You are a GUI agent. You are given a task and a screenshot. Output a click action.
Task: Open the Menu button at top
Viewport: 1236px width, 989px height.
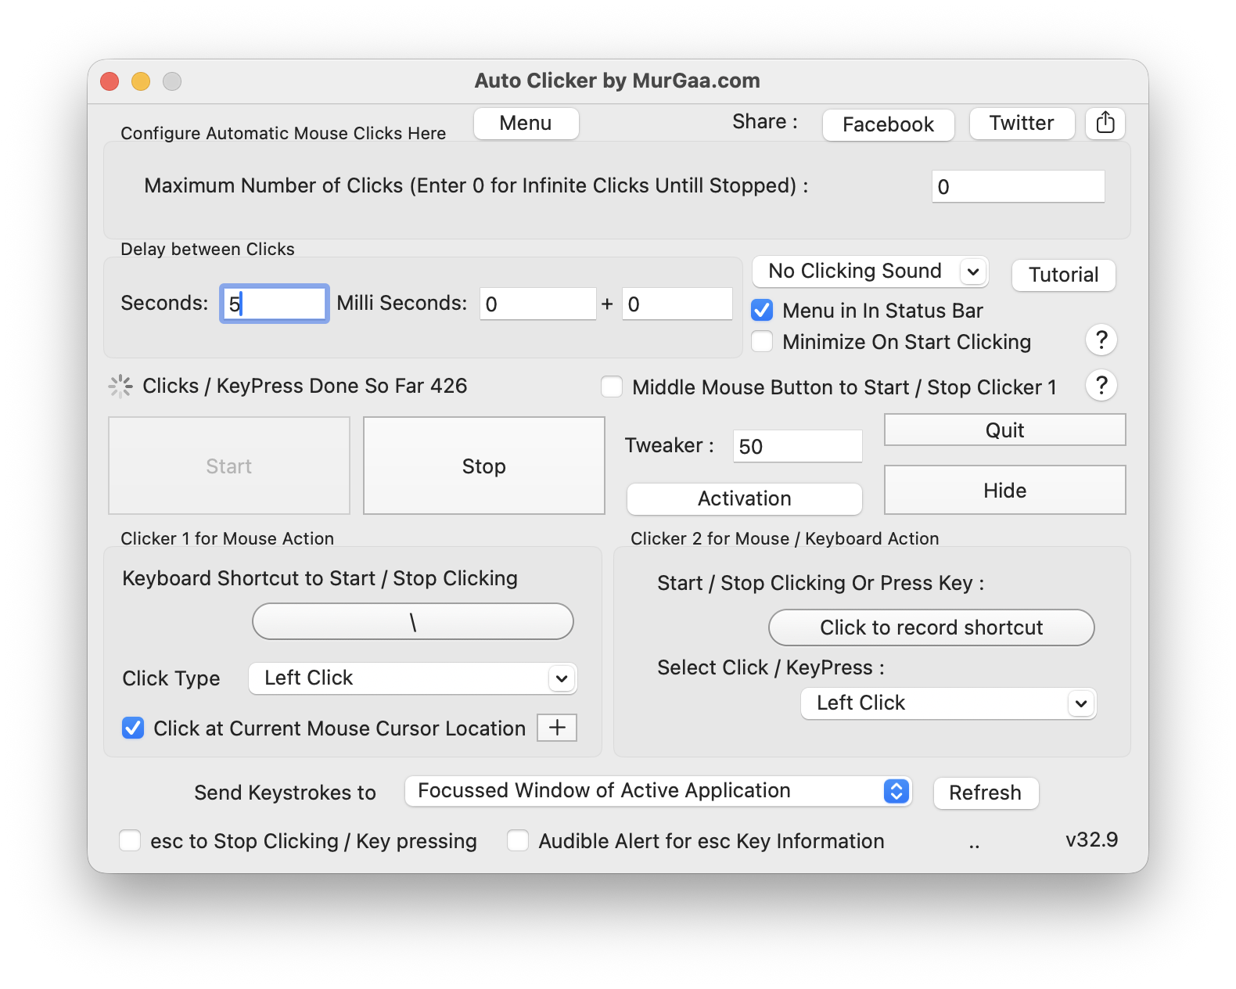click(526, 124)
